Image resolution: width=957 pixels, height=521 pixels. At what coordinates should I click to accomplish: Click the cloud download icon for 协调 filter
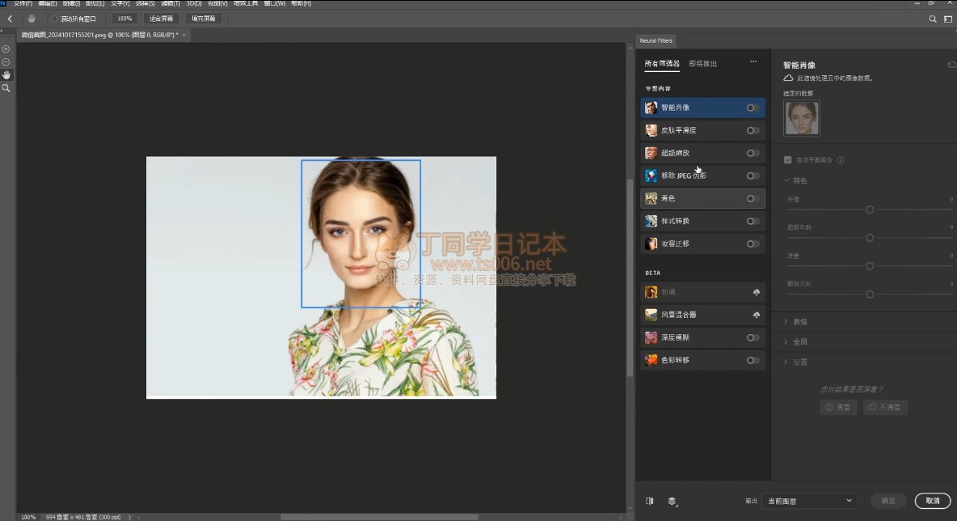756,292
